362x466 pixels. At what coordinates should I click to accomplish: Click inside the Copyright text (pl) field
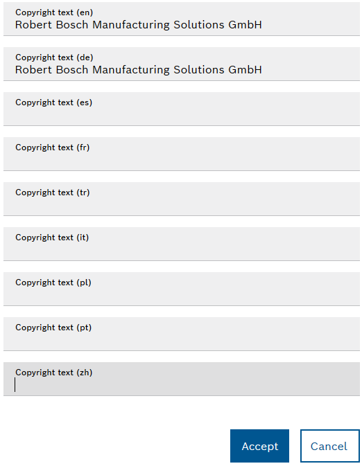182,289
